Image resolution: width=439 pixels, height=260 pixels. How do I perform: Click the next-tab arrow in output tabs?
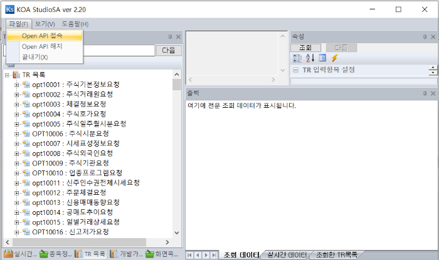point(206,255)
